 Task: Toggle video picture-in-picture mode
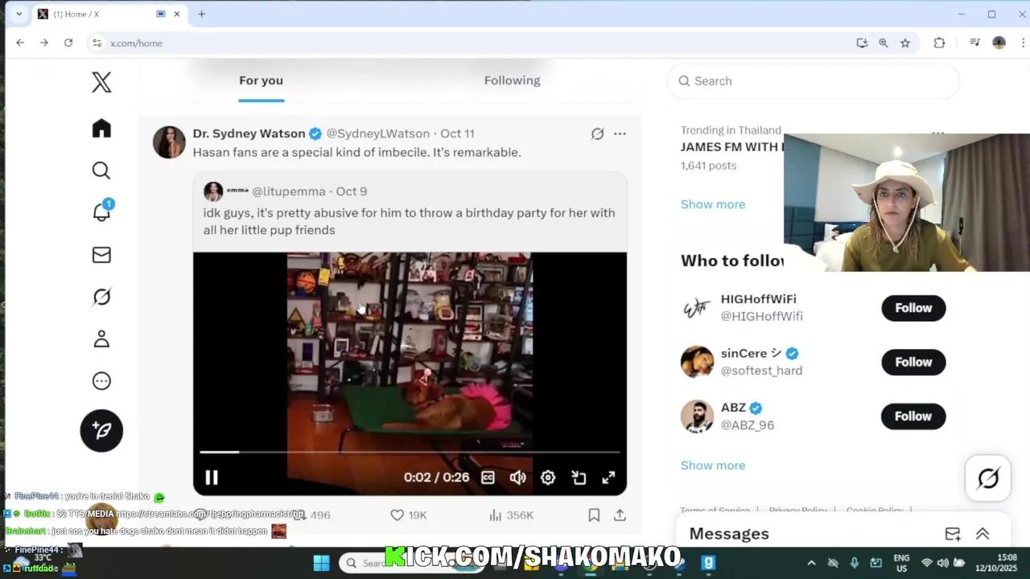pos(579,478)
